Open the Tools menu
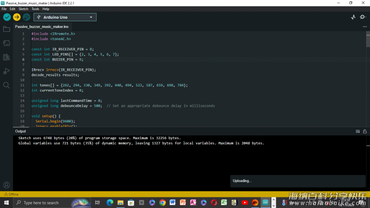This screenshot has height=208, width=370. coord(35,9)
